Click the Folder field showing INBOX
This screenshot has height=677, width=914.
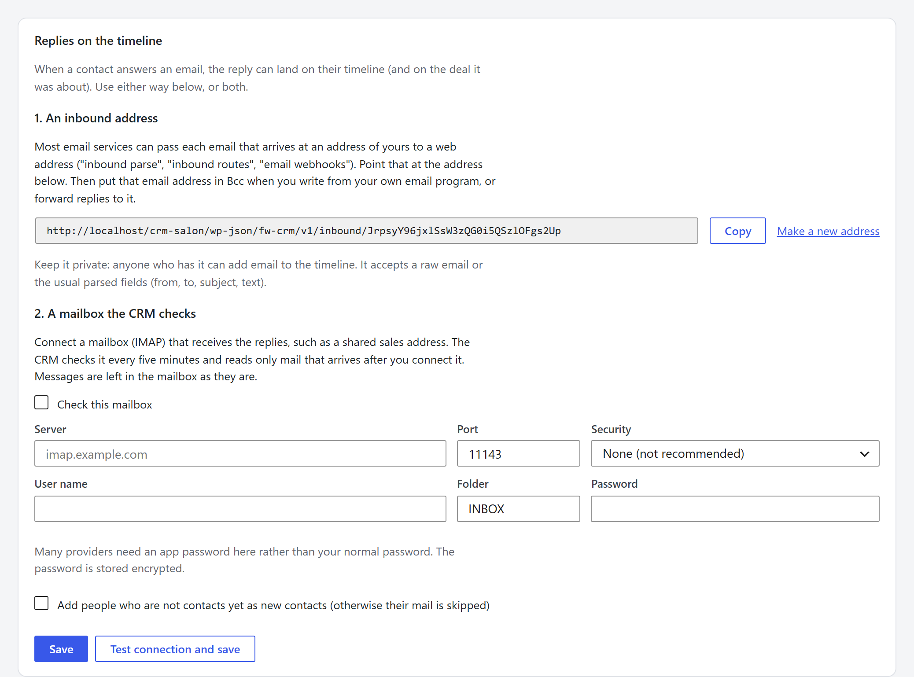[x=518, y=509]
